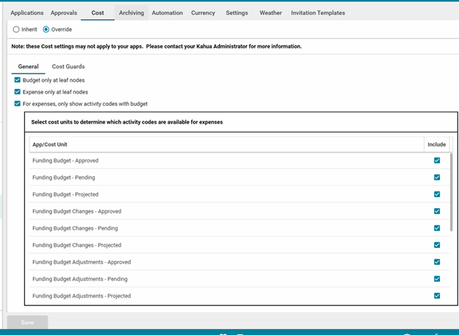Viewport: 459px width, 335px height.
Task: Open the Invitation Templates tab
Action: (318, 13)
